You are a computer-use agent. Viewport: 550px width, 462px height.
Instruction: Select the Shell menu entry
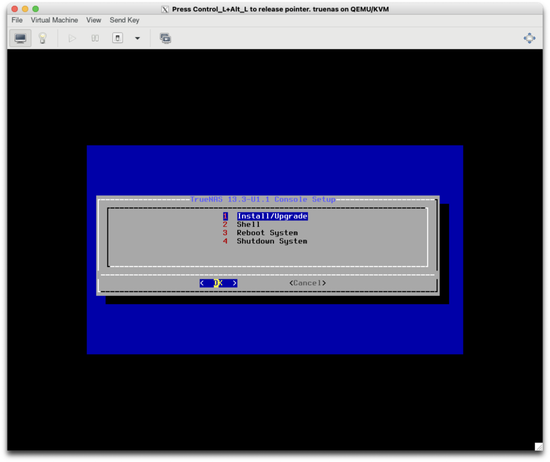point(248,225)
